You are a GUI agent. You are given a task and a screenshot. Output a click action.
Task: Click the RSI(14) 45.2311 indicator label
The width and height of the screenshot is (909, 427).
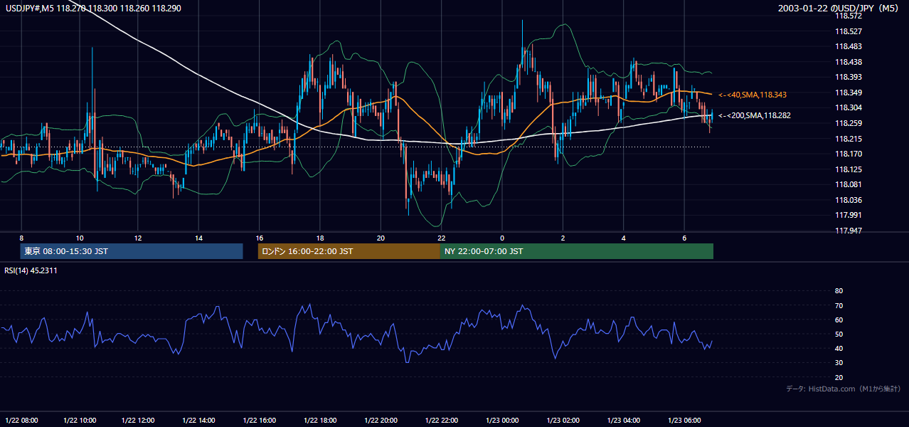click(31, 270)
